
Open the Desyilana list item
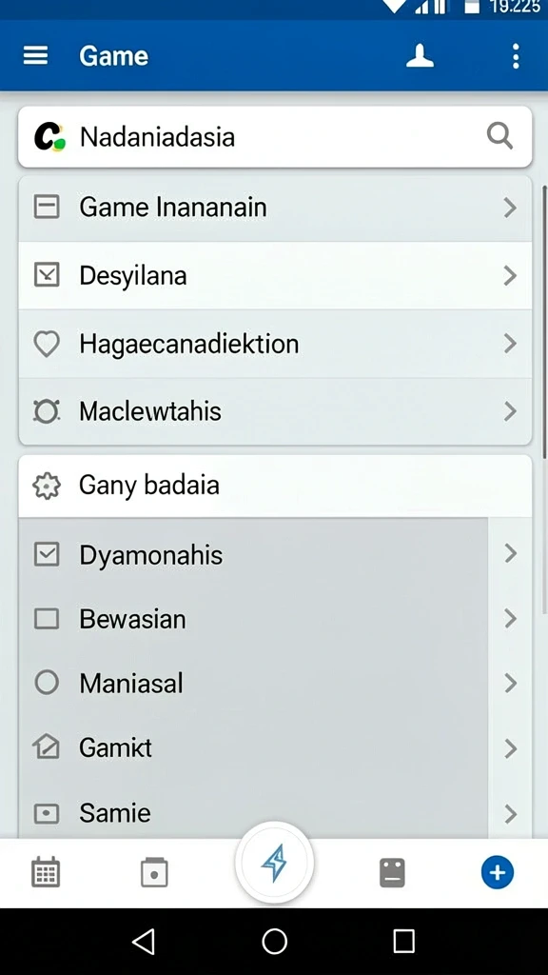[x=275, y=275]
